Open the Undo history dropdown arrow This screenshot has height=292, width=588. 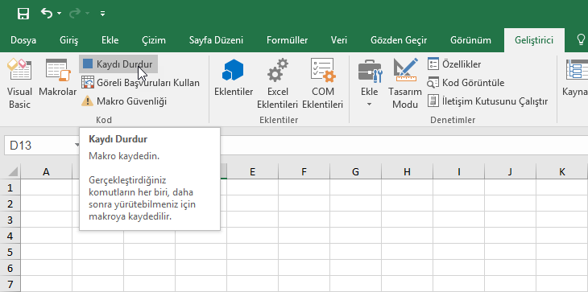click(x=60, y=14)
